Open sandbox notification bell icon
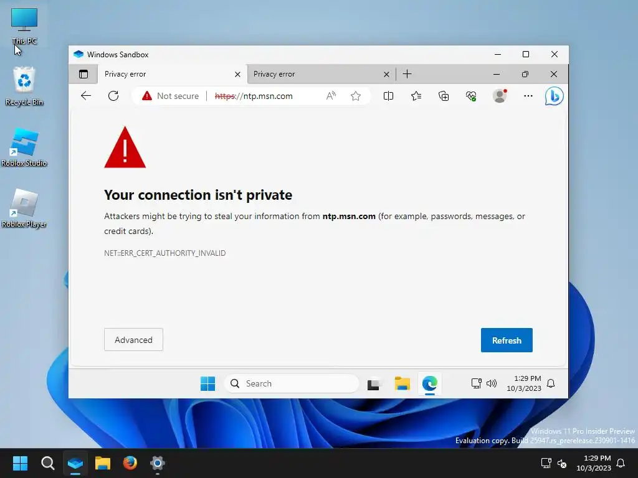Image resolution: width=638 pixels, height=478 pixels. pyautogui.click(x=551, y=383)
